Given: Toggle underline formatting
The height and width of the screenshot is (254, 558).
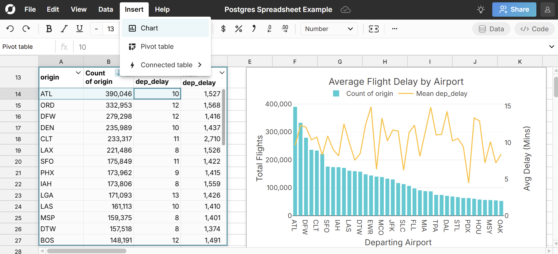Looking at the screenshot, I should coord(79,29).
